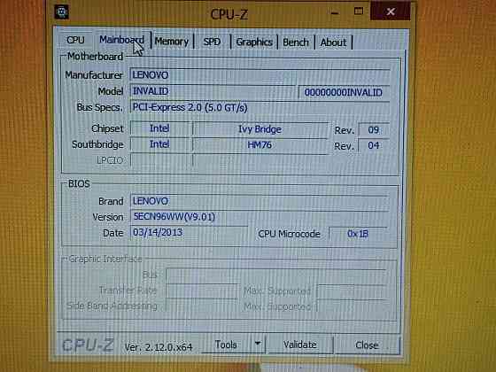Click the Transfer Rate field
This screenshot has width=496, height=372.
(x=202, y=291)
